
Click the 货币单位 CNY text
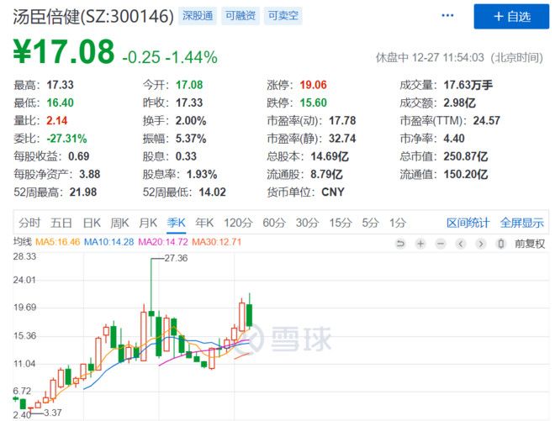(333, 192)
